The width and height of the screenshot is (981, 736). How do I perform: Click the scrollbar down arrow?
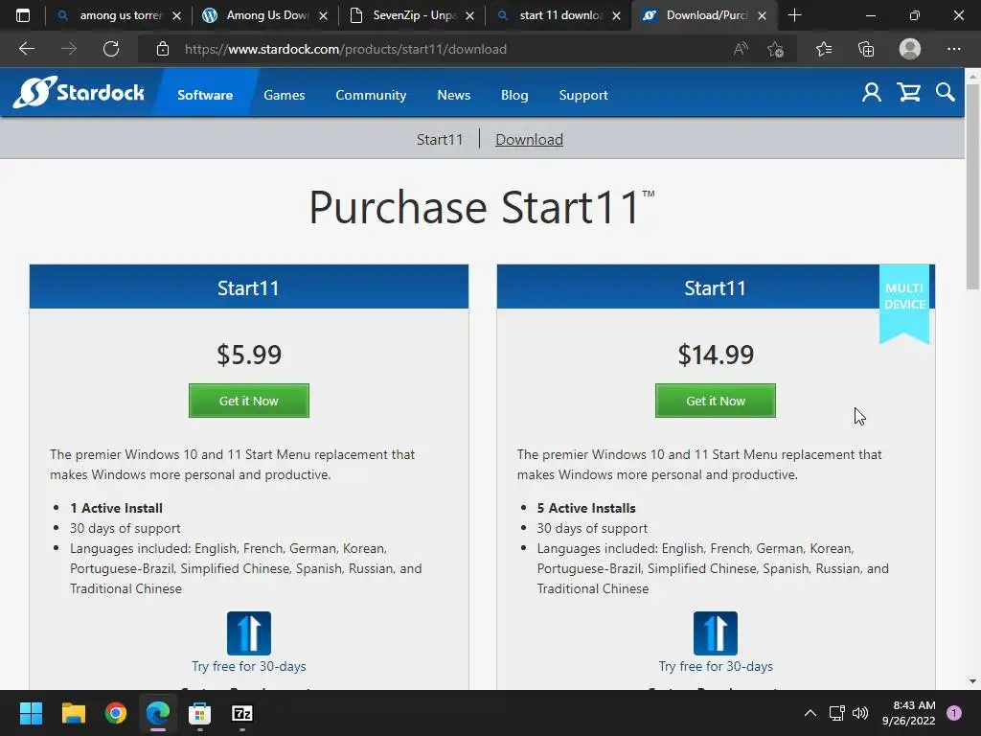tap(973, 681)
